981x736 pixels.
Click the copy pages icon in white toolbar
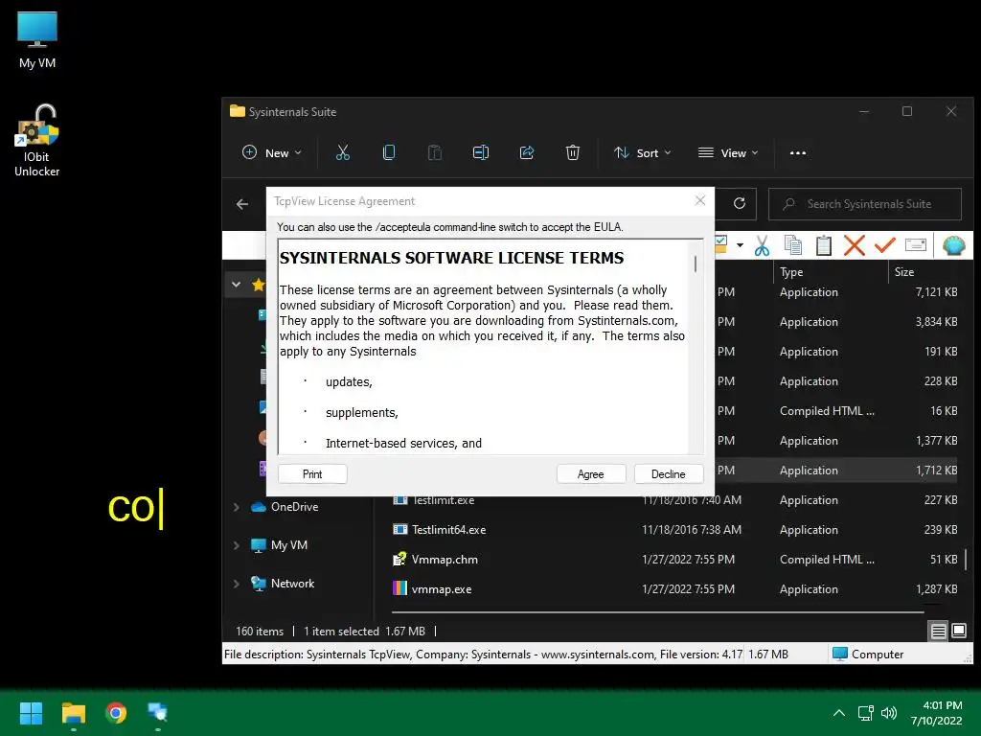click(x=792, y=245)
